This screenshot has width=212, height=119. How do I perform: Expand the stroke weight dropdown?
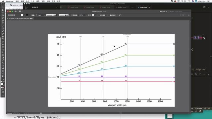click(44, 15)
